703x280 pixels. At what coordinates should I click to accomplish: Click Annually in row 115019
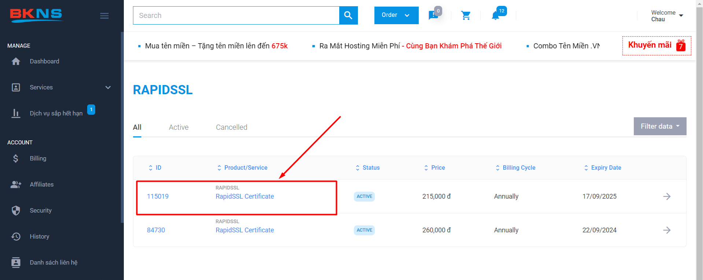point(506,196)
